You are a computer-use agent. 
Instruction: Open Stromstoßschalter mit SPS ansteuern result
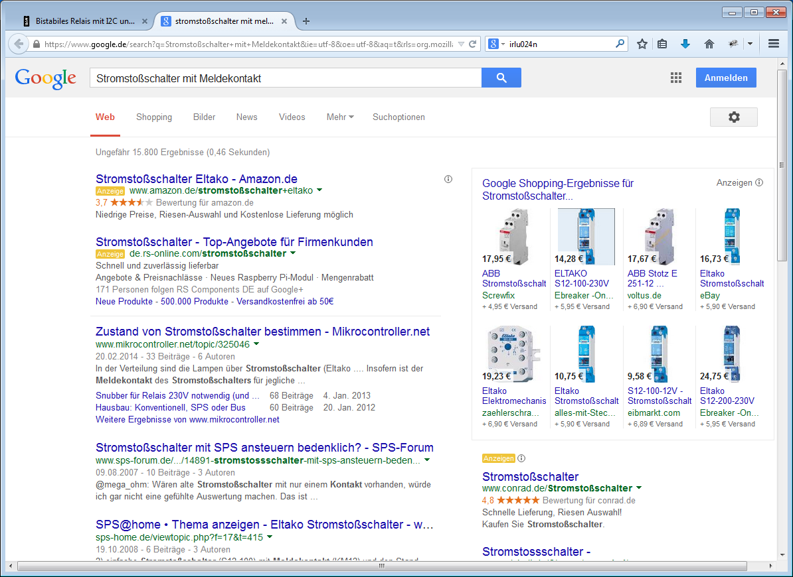point(264,447)
